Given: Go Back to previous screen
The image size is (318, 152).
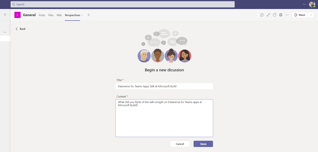Looking at the screenshot, I should [x=21, y=29].
